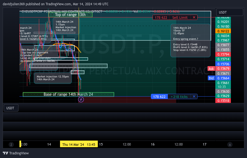Select the green 0.15629 price label
The width and height of the screenshot is (247, 158).
(x=223, y=96)
